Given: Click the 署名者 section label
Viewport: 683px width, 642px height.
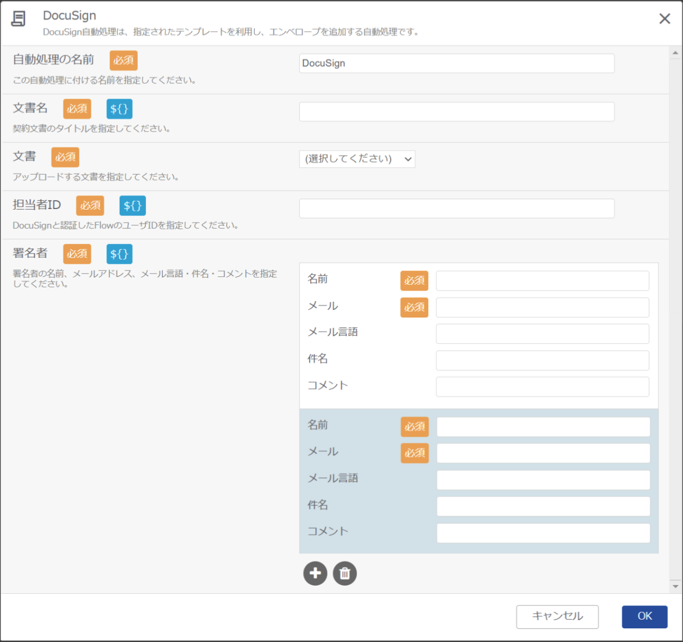Looking at the screenshot, I should pos(30,253).
